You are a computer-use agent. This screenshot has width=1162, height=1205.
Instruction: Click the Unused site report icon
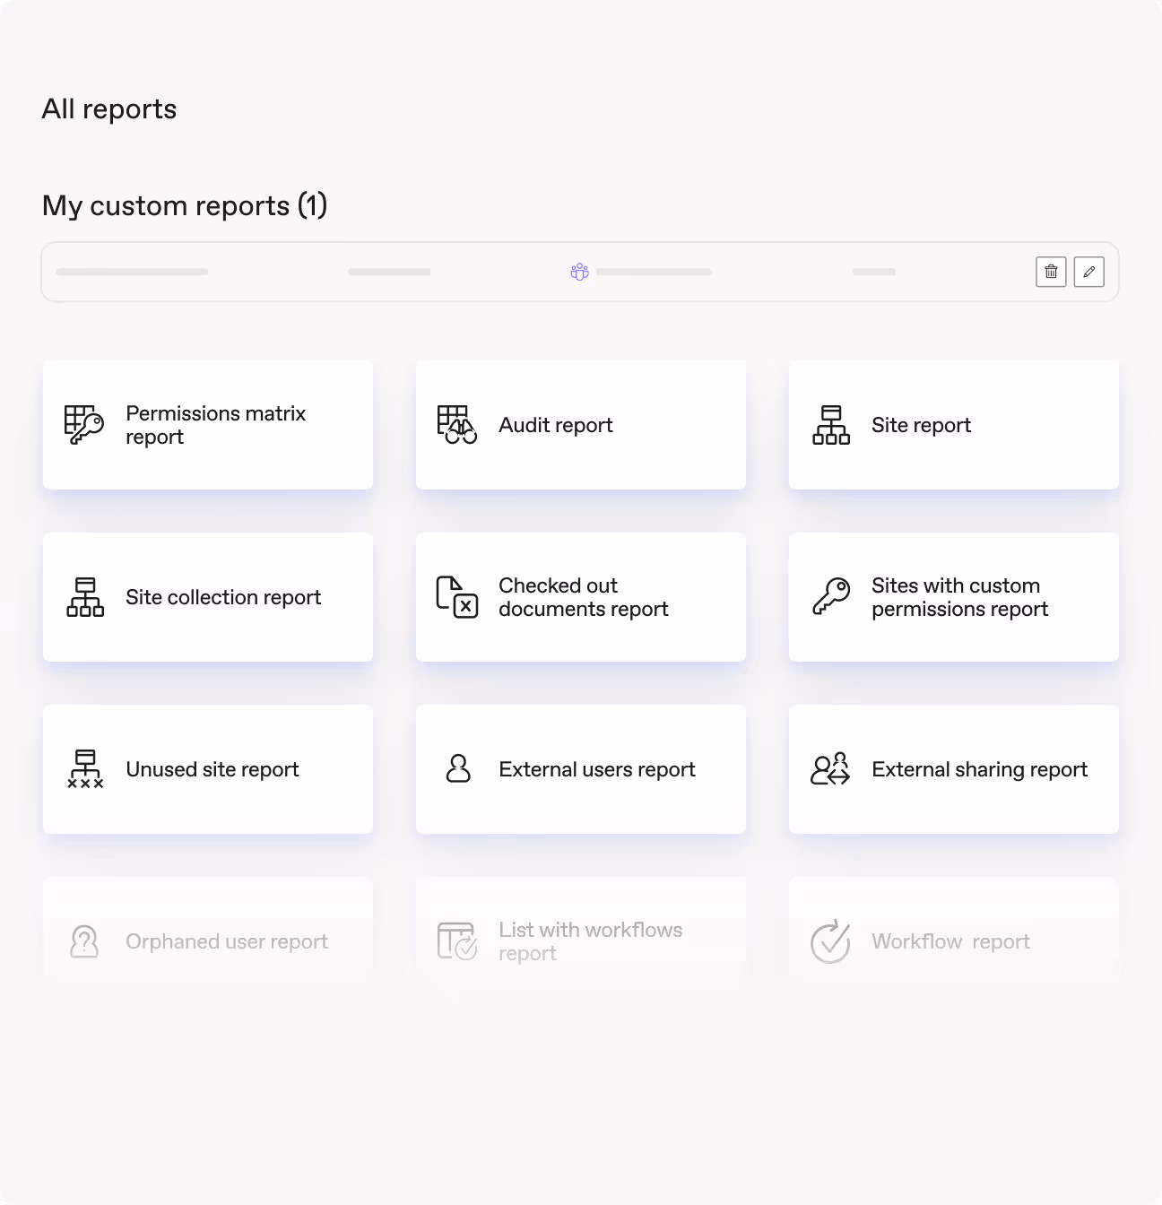[x=85, y=769]
